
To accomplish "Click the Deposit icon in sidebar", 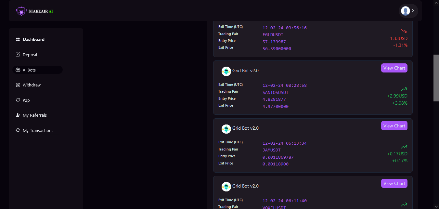I will coord(18,55).
